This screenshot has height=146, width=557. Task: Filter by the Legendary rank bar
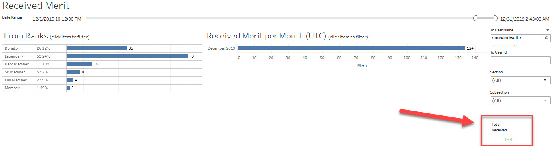(x=127, y=56)
